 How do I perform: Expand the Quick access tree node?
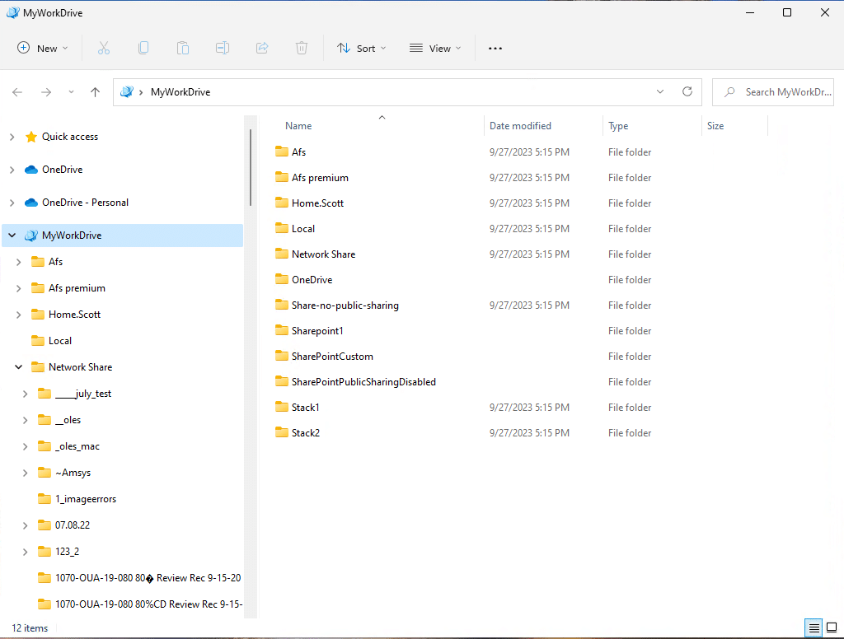click(x=12, y=137)
